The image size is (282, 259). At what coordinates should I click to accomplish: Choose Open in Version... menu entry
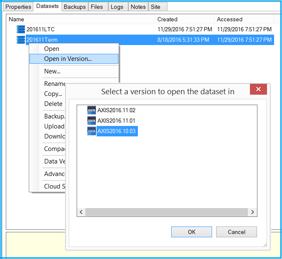coord(74,59)
